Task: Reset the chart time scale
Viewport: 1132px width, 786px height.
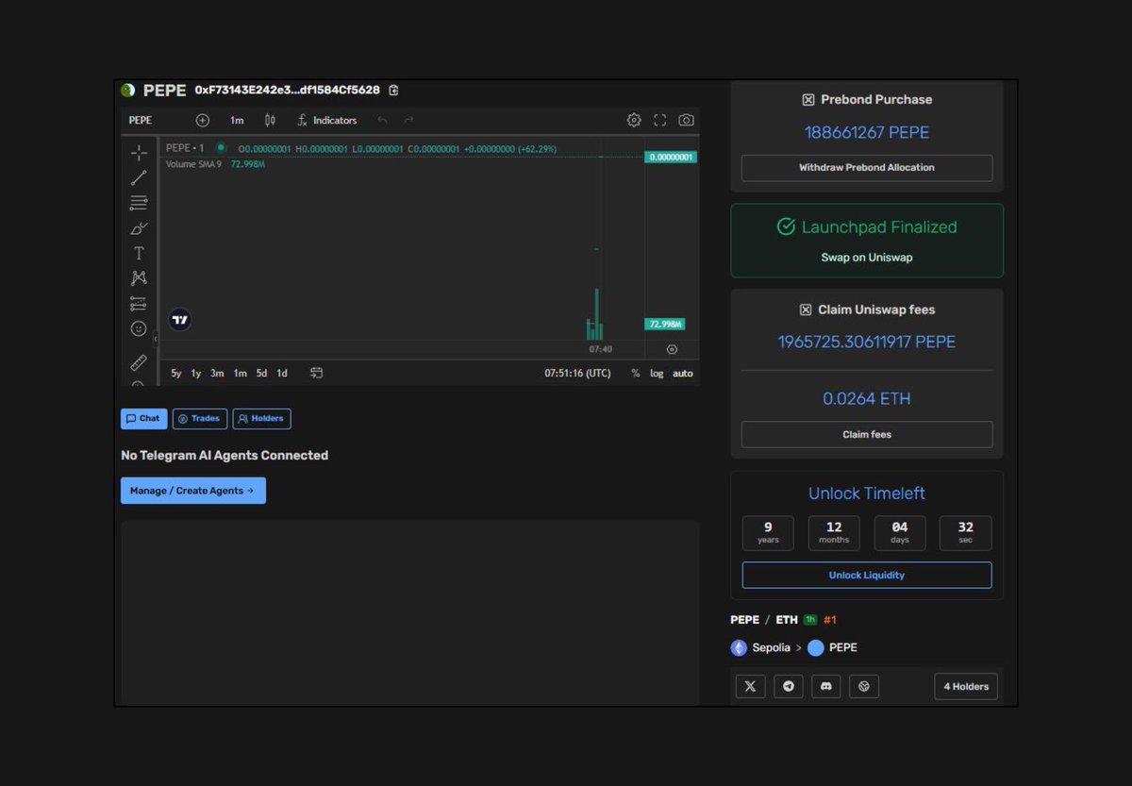Action: 672,348
